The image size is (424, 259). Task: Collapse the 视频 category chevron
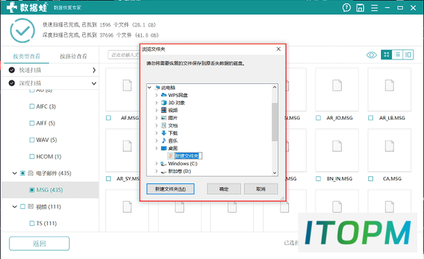click(x=15, y=206)
